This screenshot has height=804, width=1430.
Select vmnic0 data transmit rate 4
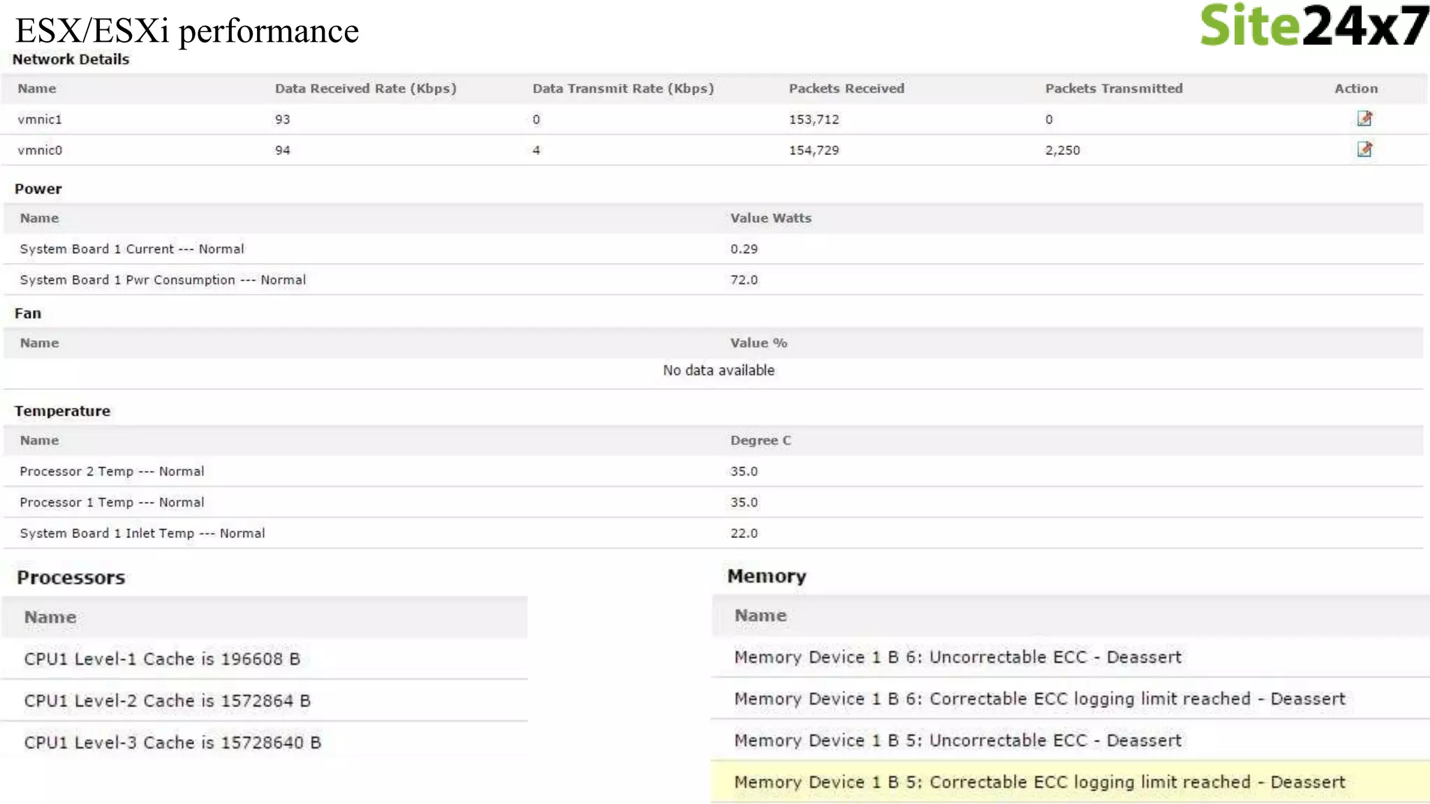(x=536, y=150)
